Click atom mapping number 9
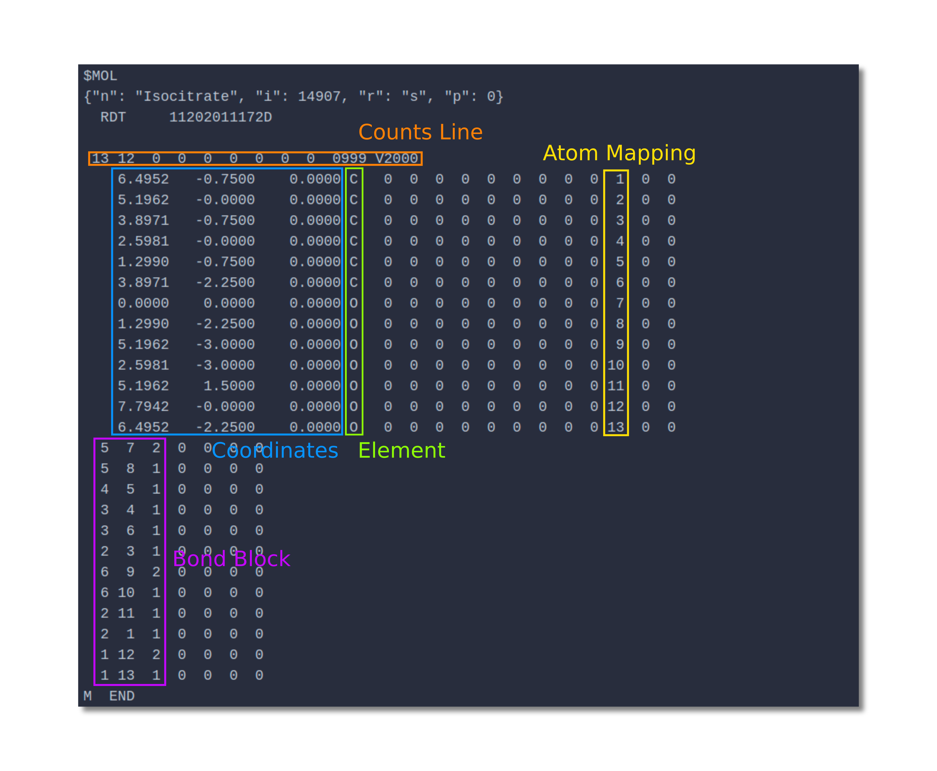 pos(620,344)
